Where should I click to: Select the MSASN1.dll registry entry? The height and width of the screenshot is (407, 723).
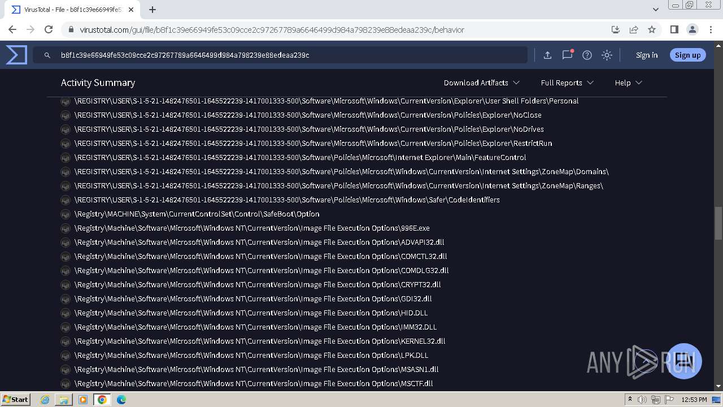pyautogui.click(x=256, y=370)
